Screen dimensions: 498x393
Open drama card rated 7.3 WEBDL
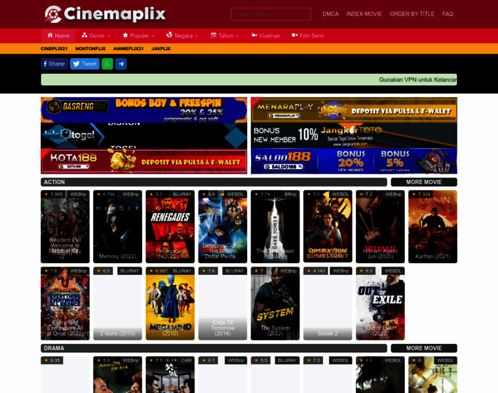pyautogui.click(x=328, y=375)
